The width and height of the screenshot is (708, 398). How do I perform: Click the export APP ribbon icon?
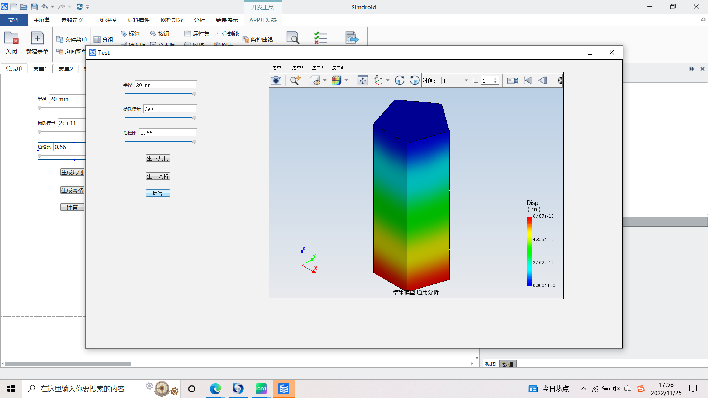(352, 38)
